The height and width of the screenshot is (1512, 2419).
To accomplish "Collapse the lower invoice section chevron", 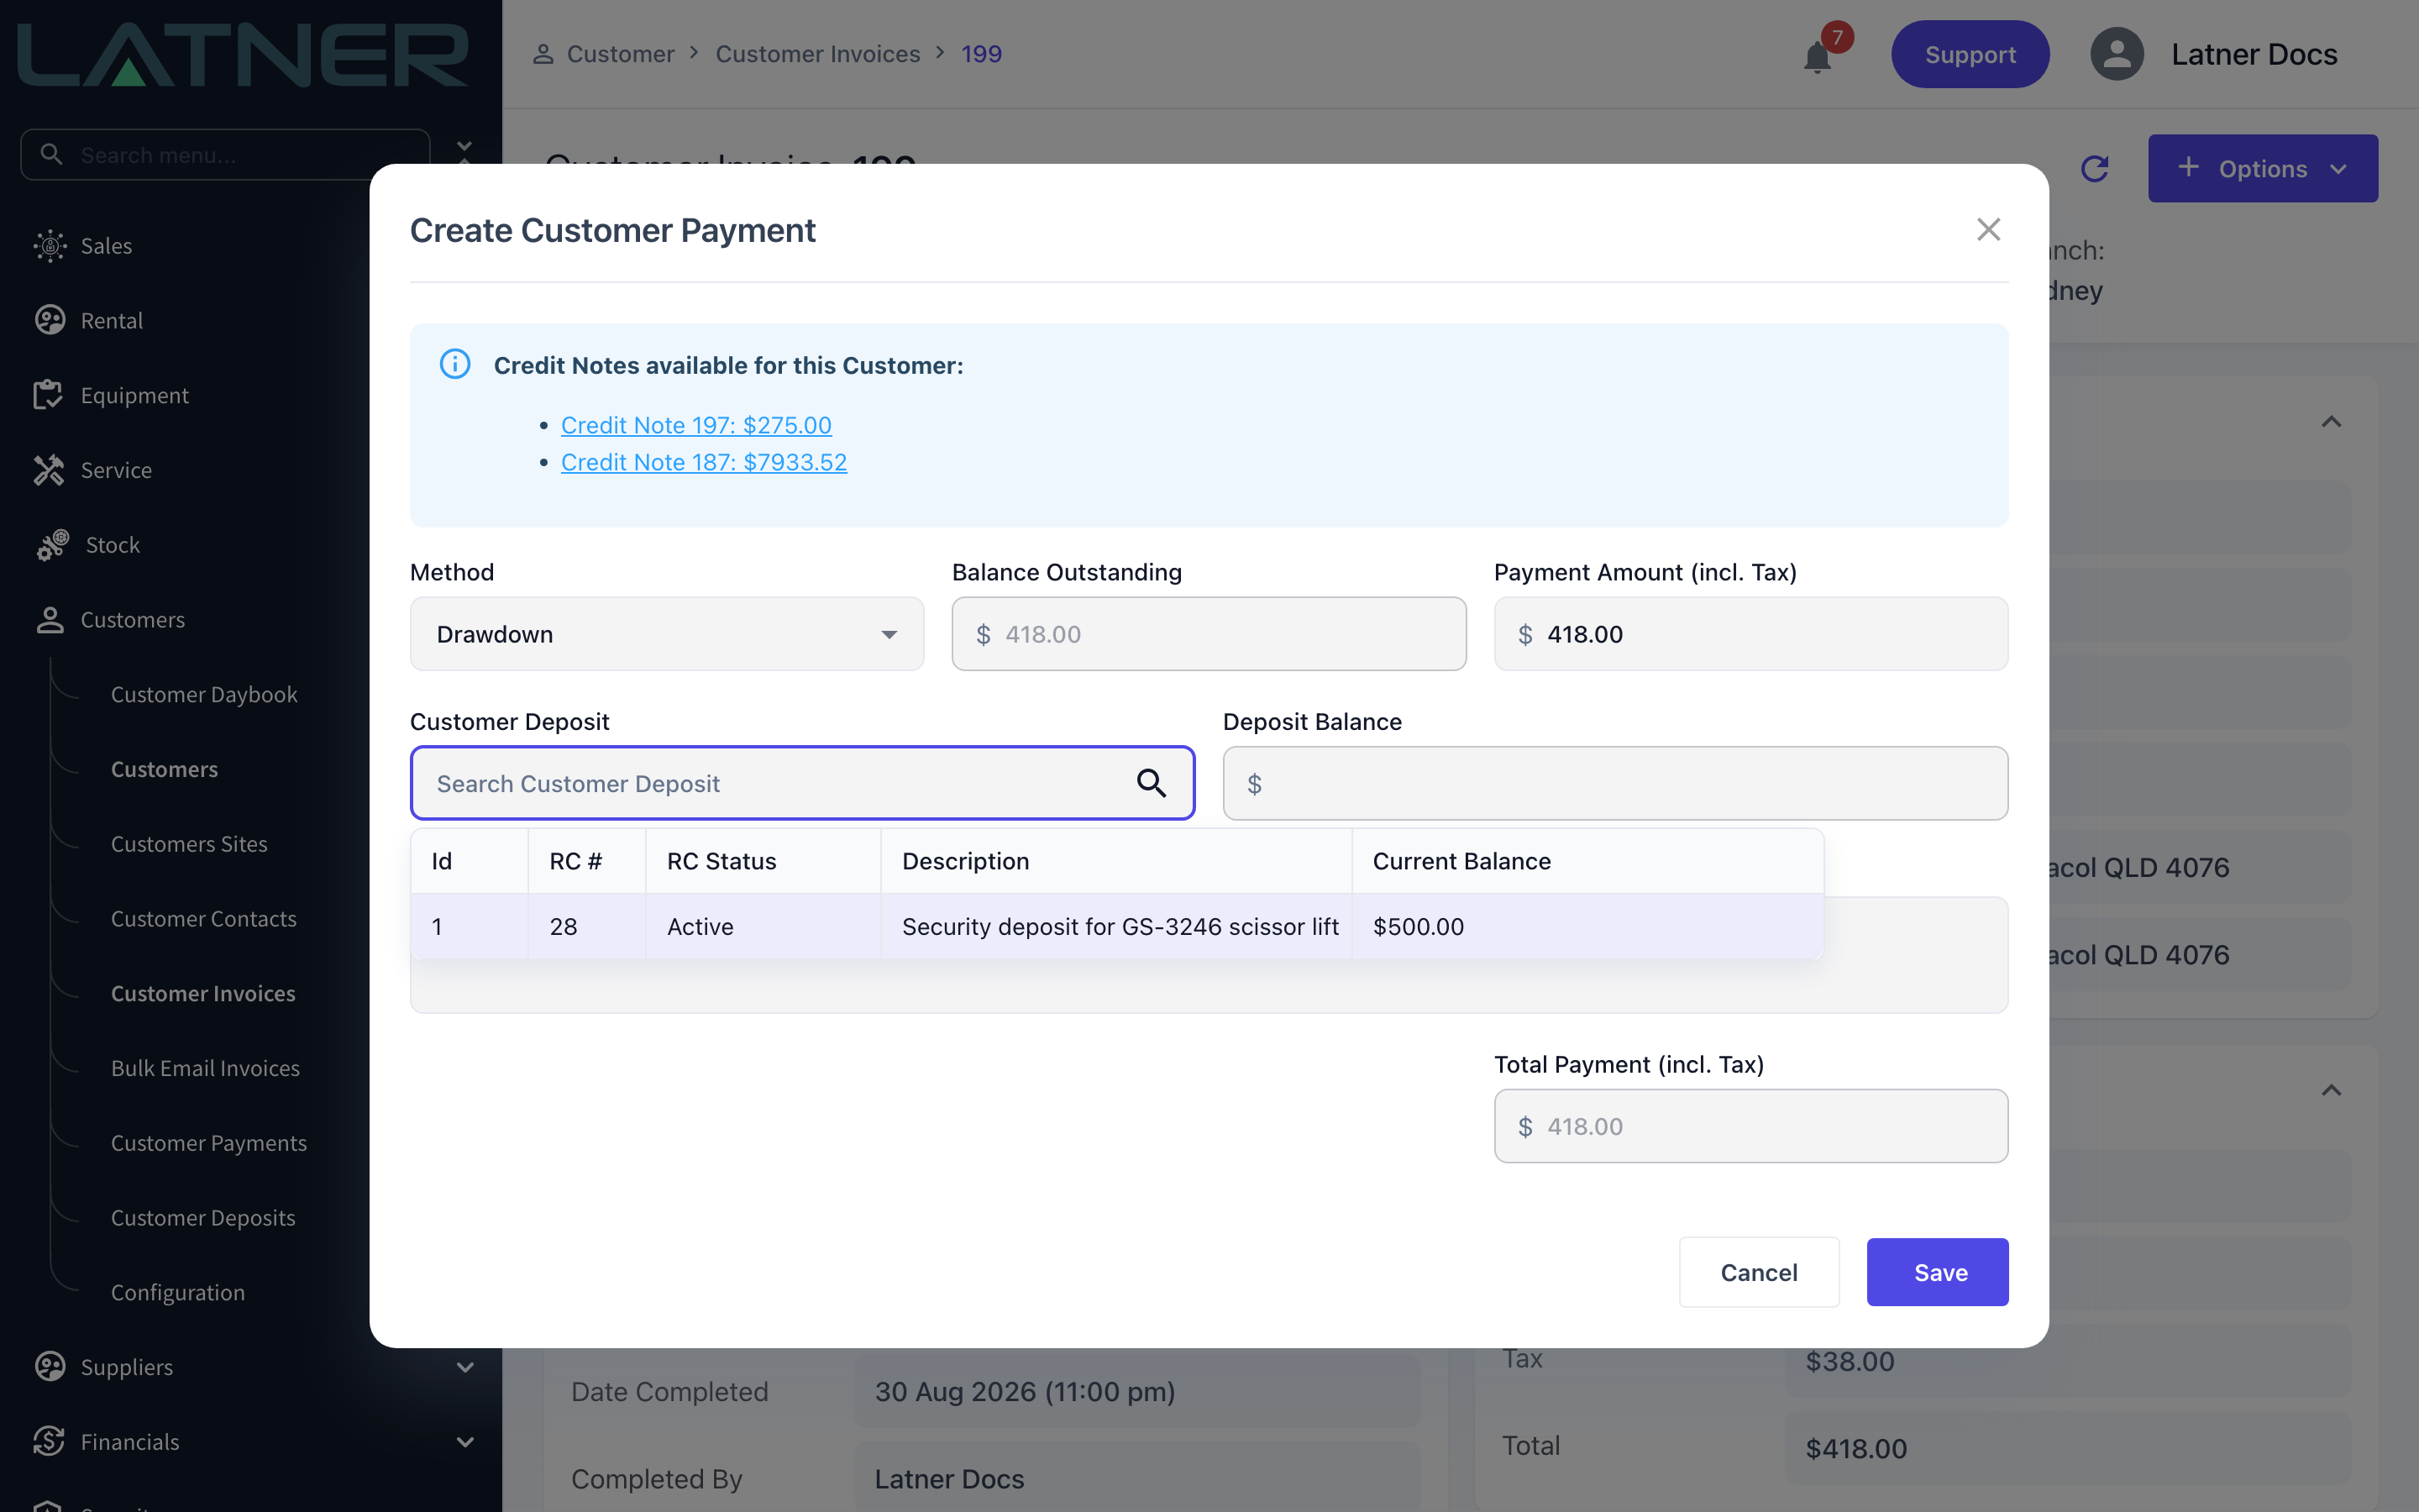I will (x=2331, y=1090).
